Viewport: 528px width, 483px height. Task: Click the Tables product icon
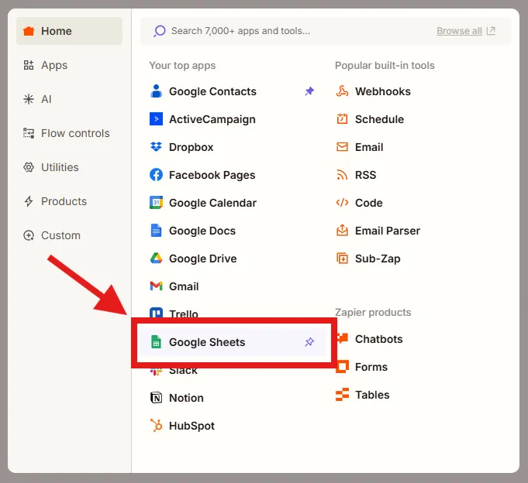[x=342, y=395]
